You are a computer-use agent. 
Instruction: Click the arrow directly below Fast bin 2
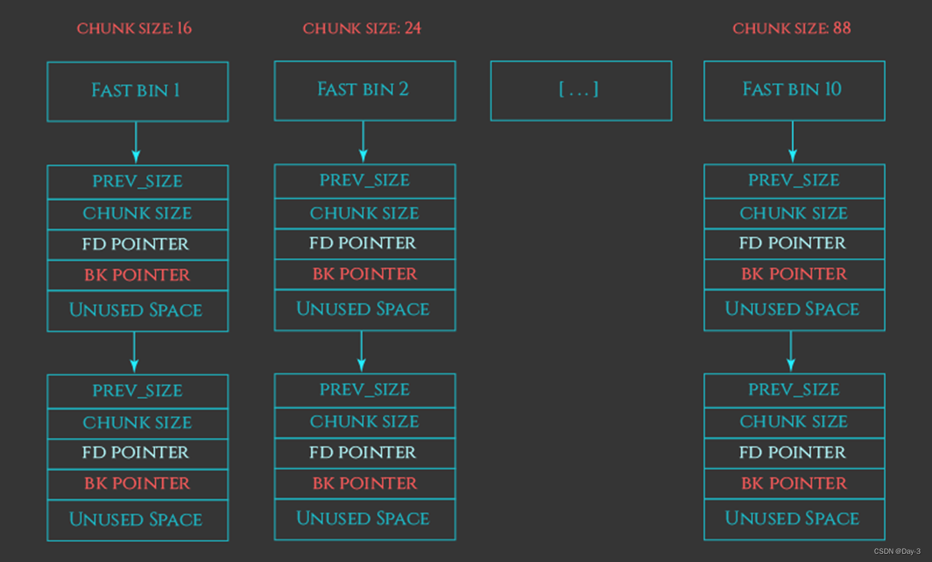point(363,142)
